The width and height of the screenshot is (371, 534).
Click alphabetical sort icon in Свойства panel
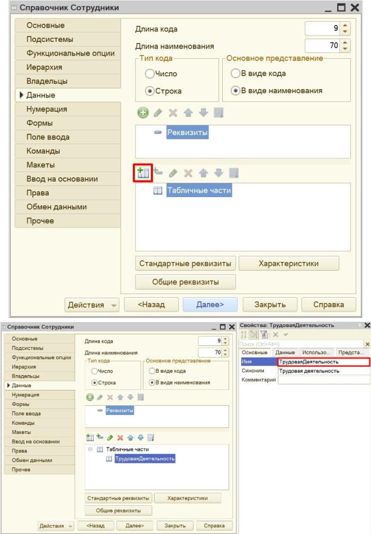pos(243,334)
